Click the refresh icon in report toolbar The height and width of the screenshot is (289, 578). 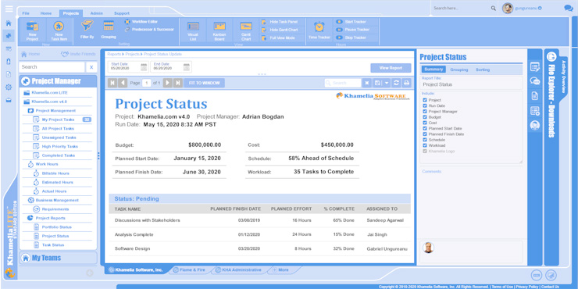(x=397, y=83)
